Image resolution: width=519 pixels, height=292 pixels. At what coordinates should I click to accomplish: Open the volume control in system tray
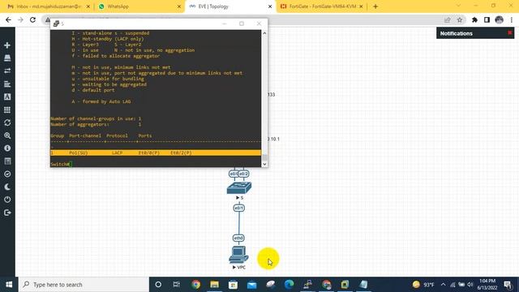click(470, 285)
